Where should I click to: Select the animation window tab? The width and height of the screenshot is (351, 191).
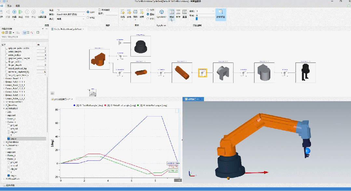coord(193,99)
